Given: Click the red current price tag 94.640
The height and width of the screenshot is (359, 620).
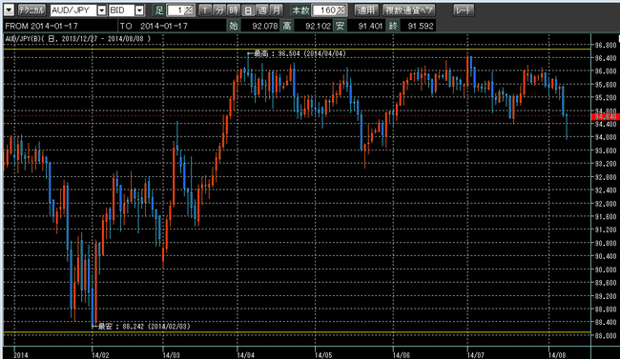Looking at the screenshot, I should tap(605, 116).
